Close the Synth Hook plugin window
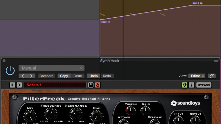Image resolution: width=221 pixels, height=124 pixels. coord(4,61)
